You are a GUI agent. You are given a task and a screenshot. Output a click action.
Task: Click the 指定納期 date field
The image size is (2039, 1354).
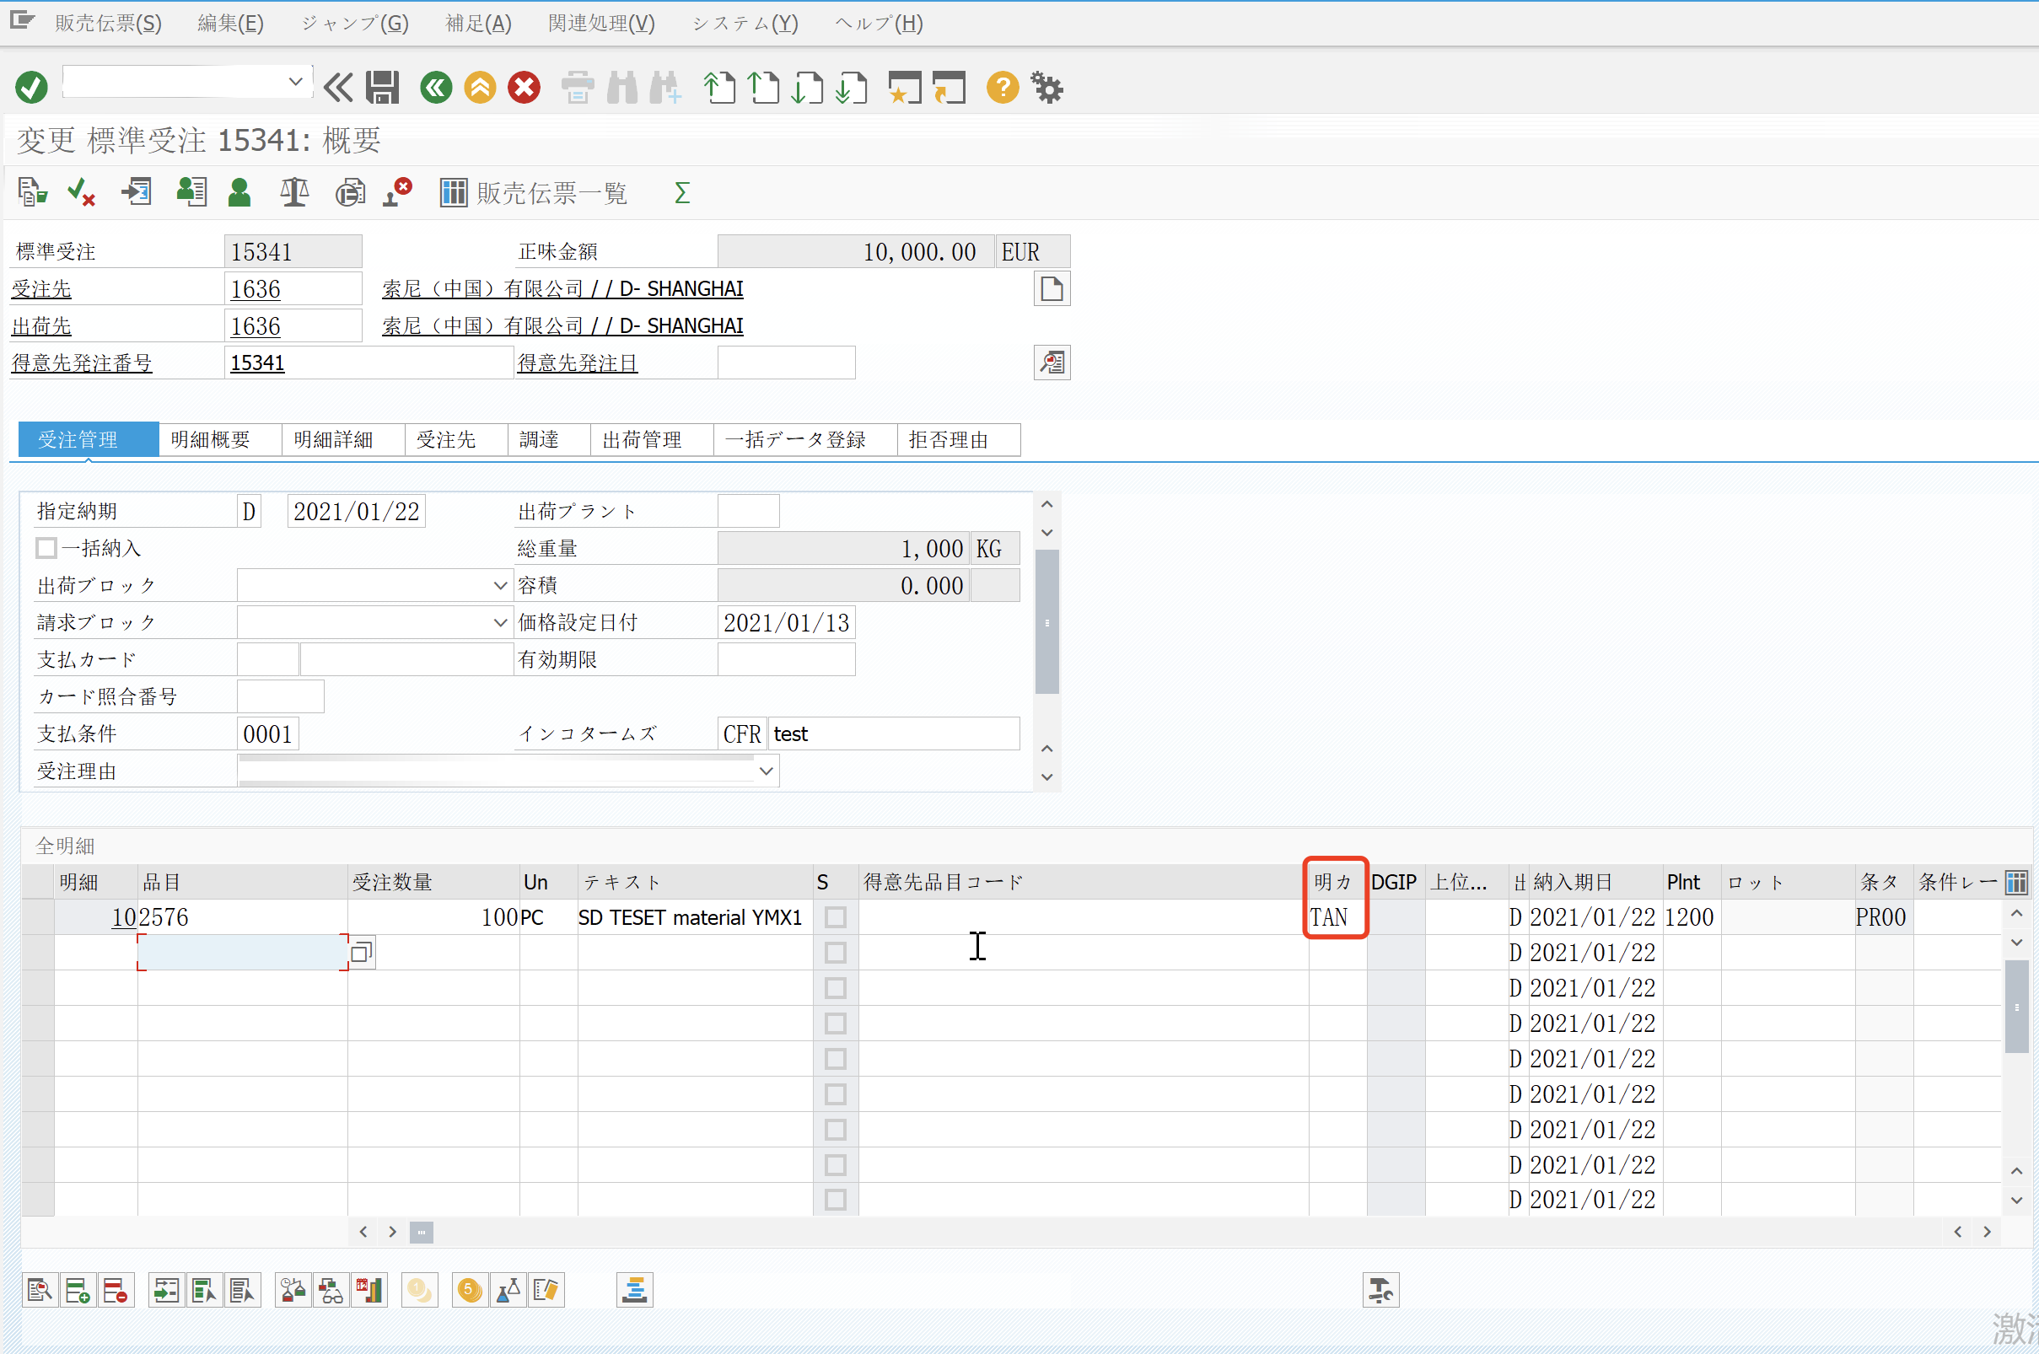click(356, 511)
